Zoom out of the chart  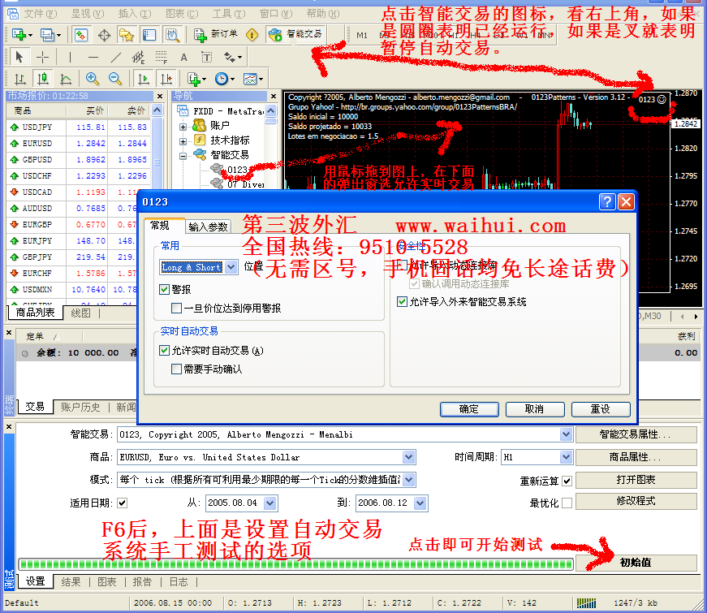(115, 79)
